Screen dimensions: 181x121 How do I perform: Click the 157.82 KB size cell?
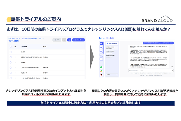[x=46, y=68]
